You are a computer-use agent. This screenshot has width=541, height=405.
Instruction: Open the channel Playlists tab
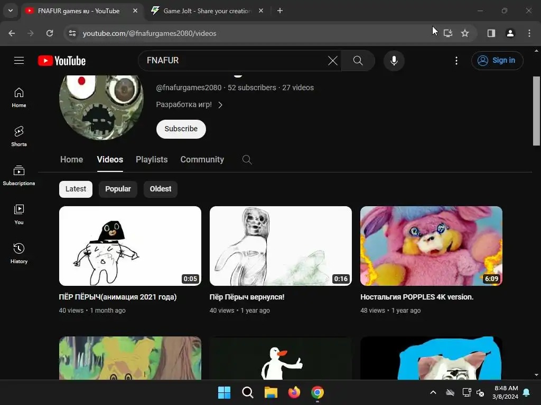152,159
